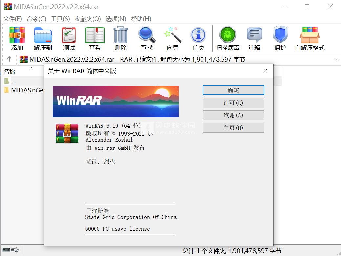
Task: Click the status bar total size text
Action: click(232, 251)
